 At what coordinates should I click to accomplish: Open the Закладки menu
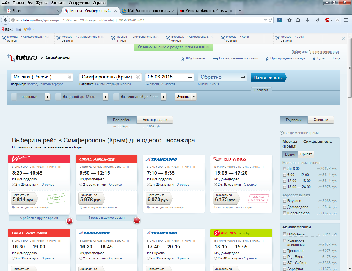(x=58, y=3)
